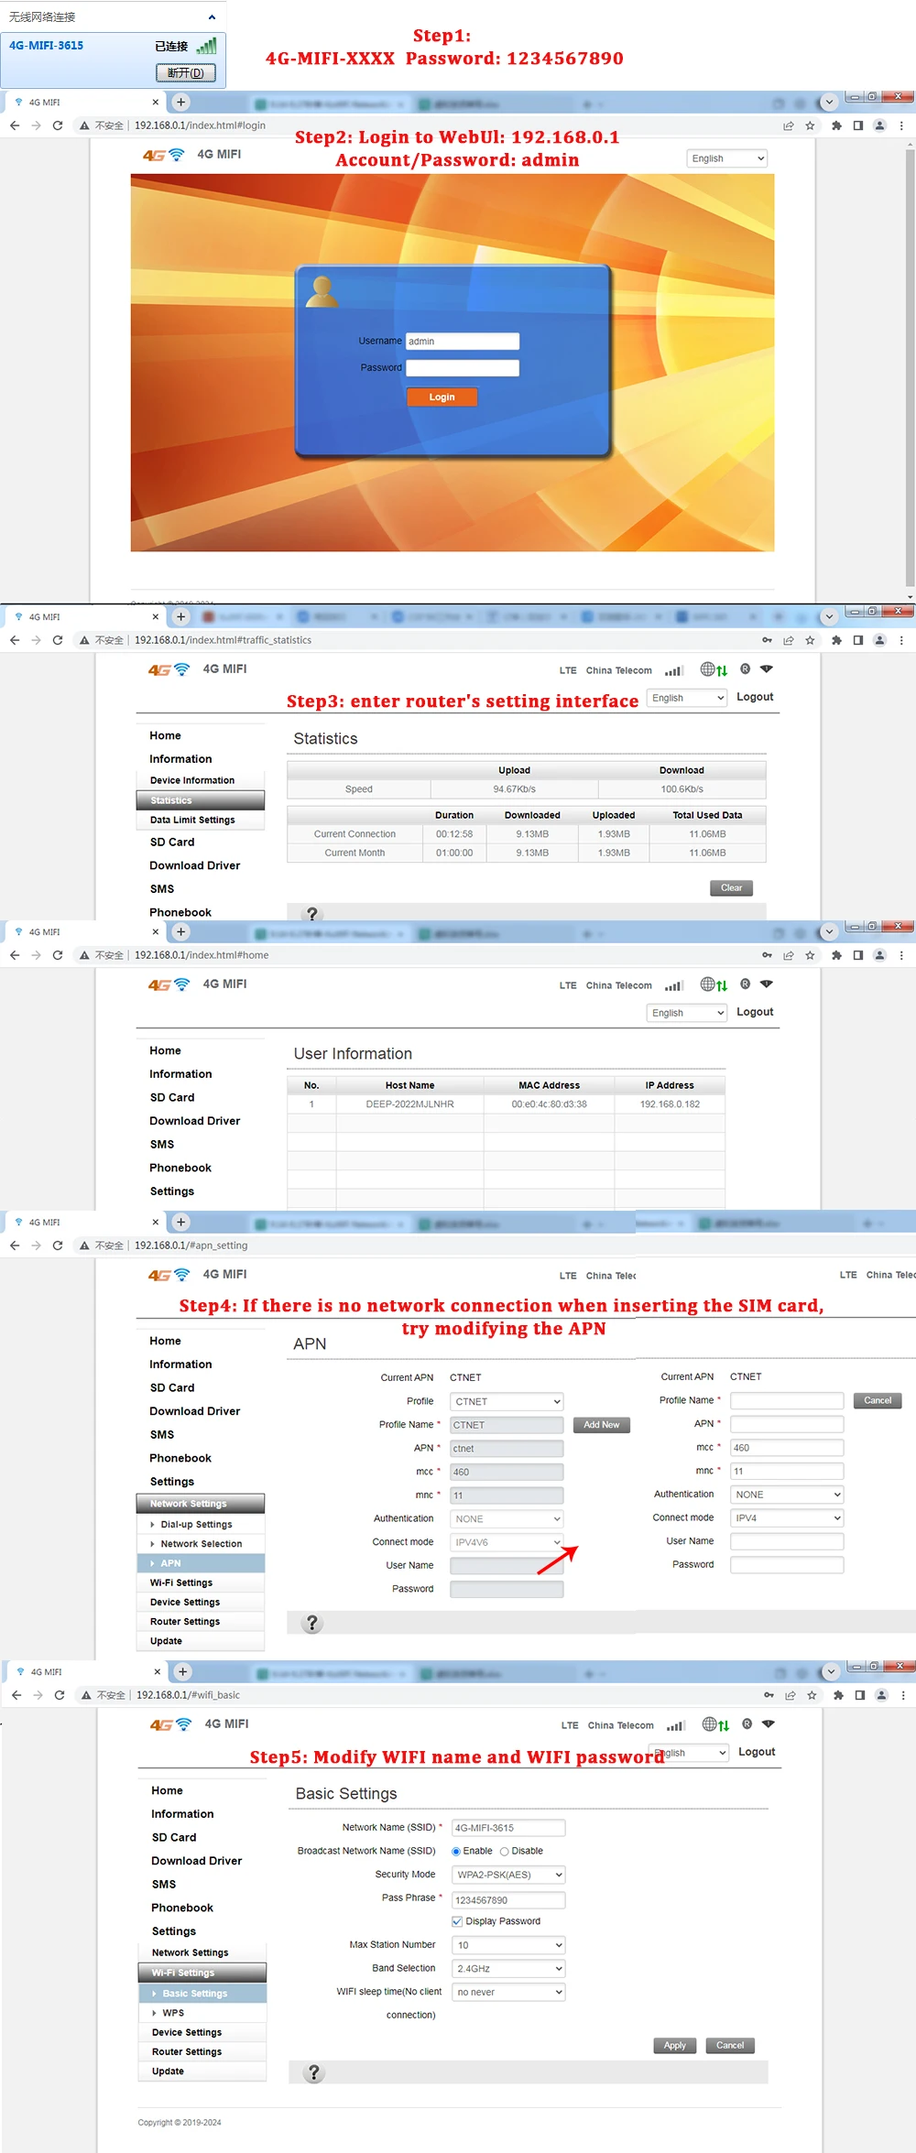Click the Clear button on the Statistics page

pyautogui.click(x=731, y=887)
